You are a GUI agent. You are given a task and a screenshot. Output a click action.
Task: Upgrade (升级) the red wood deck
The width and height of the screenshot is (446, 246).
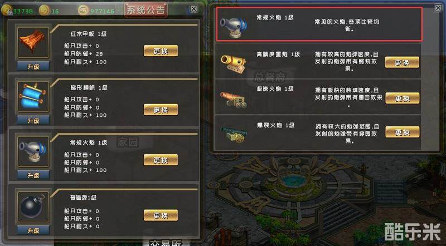tap(33, 66)
